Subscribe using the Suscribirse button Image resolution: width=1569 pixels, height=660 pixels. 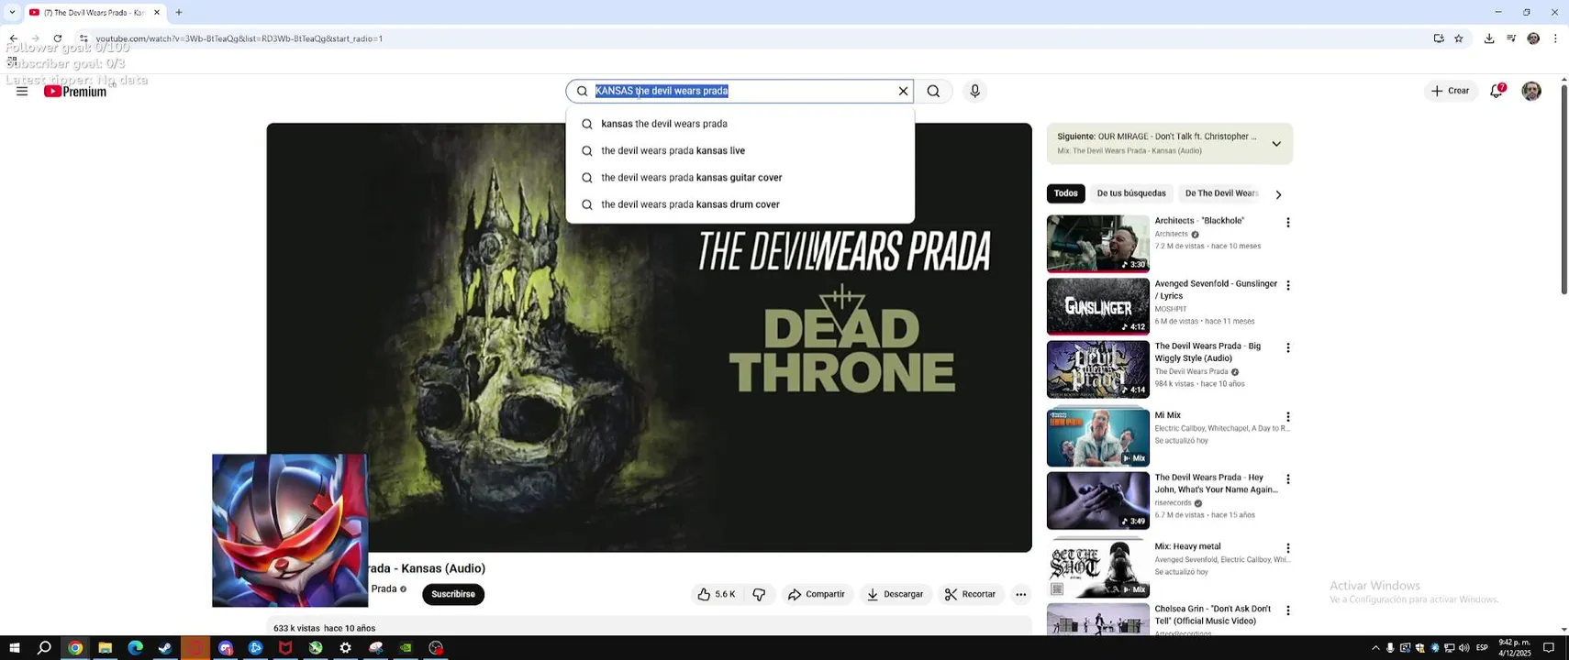(453, 594)
